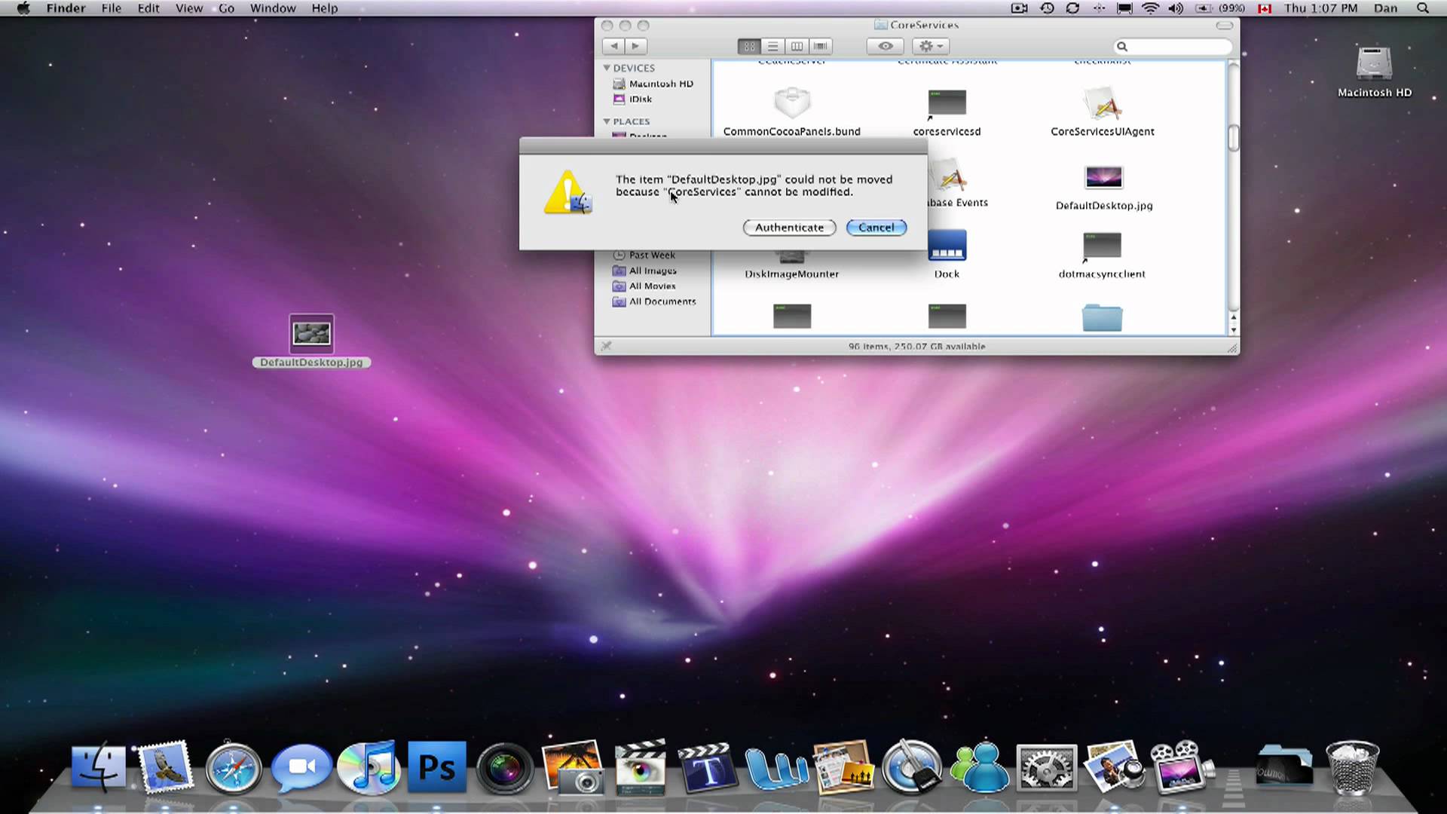
Task: Select All Images smart folder
Action: coord(652,269)
